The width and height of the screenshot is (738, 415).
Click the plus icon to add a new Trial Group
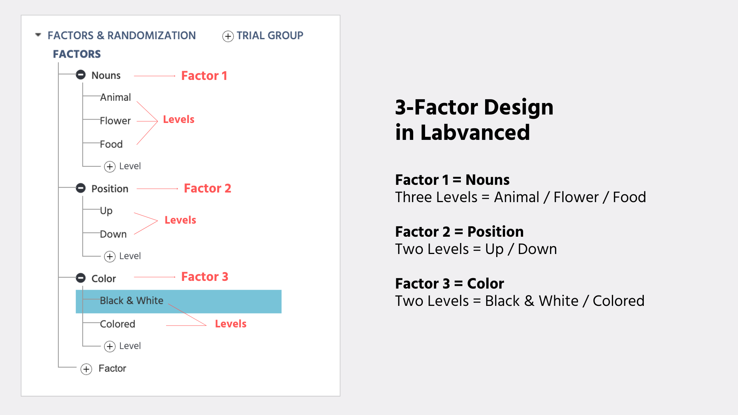[228, 36]
